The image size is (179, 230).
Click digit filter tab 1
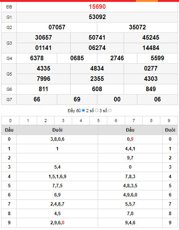28,121
